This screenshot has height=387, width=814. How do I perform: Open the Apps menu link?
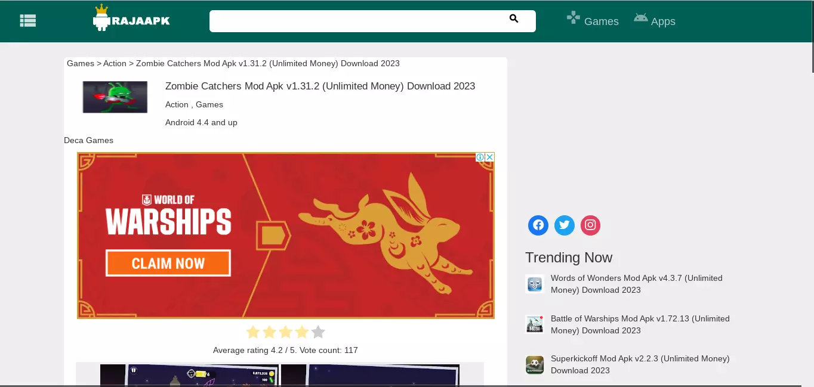click(x=663, y=21)
